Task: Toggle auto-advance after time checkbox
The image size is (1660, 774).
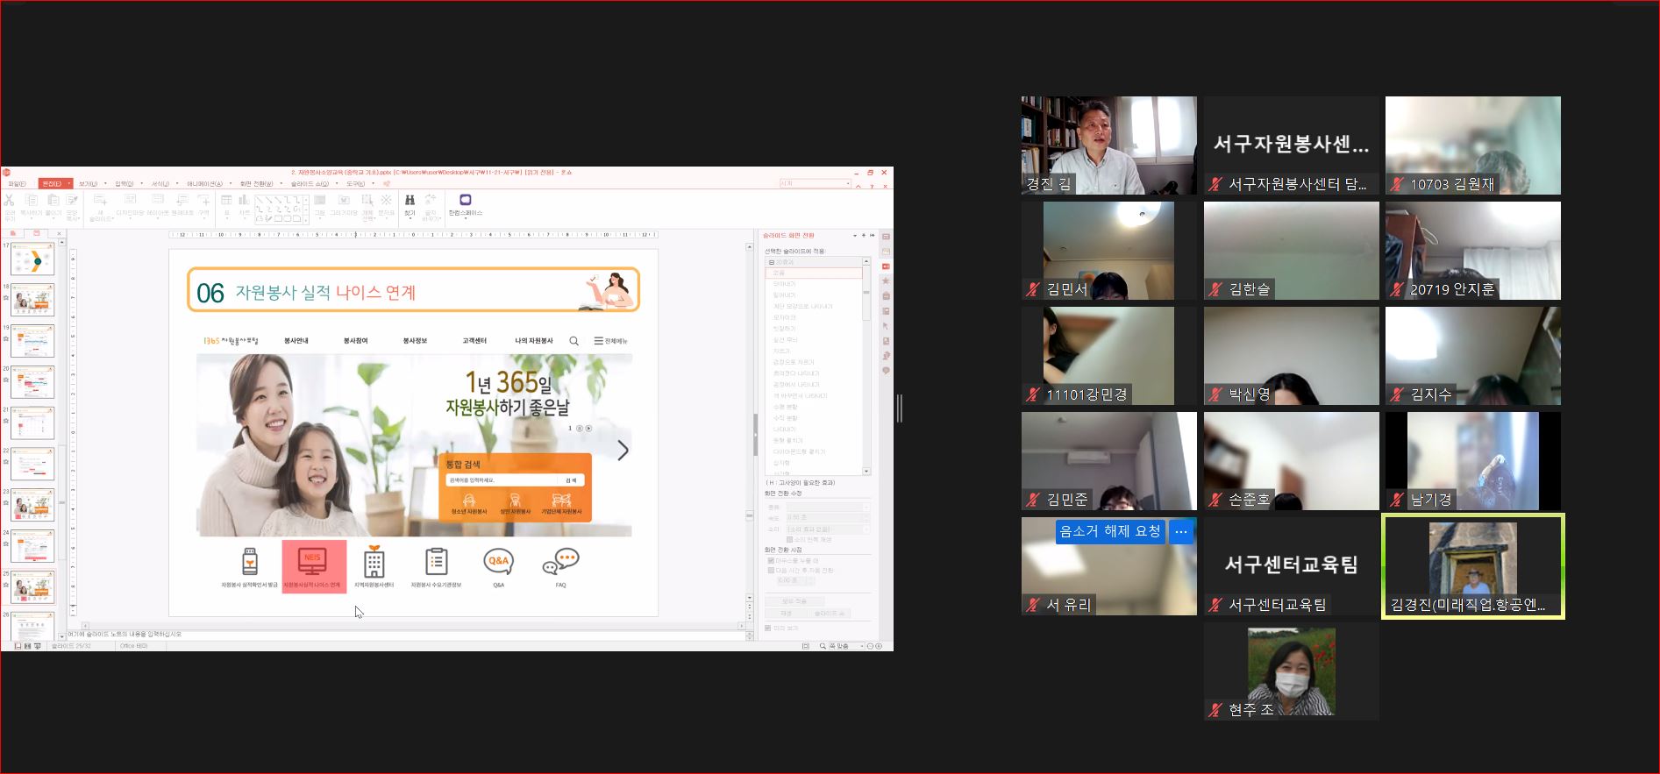Action: [x=771, y=571]
